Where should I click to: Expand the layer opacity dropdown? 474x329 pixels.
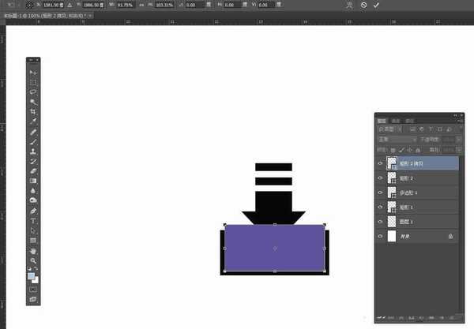click(450, 139)
